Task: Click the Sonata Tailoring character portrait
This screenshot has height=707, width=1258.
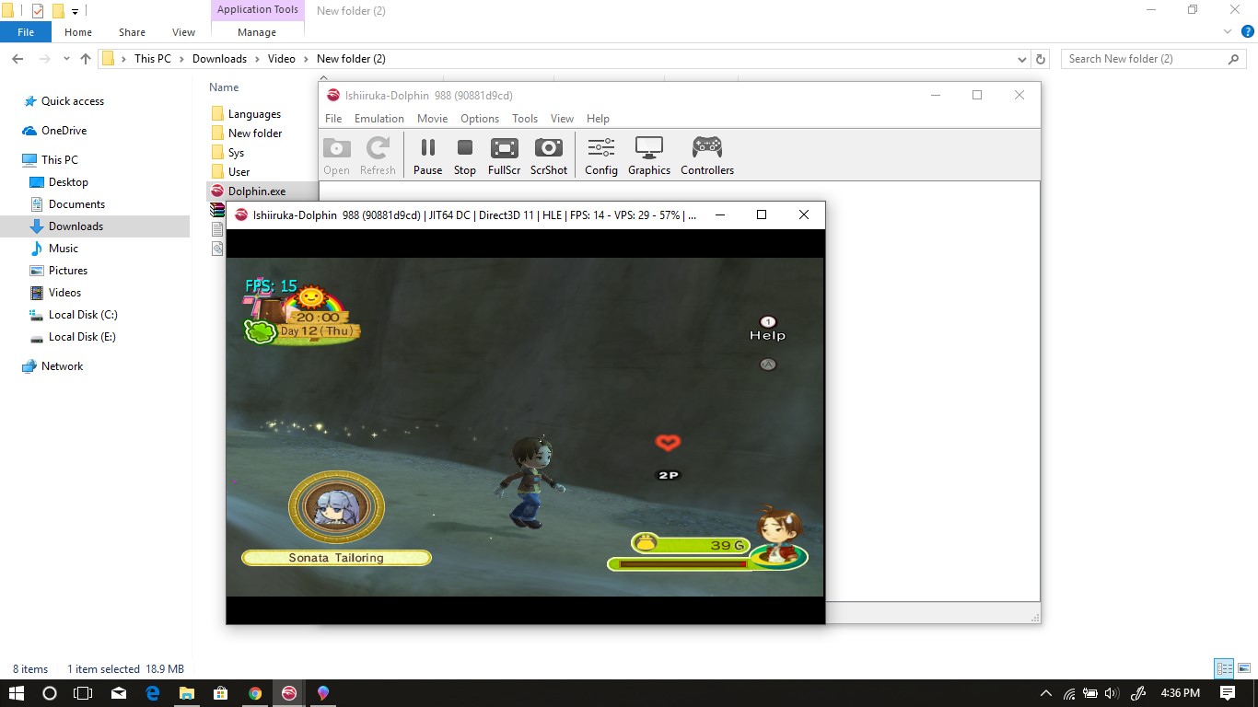Action: (x=336, y=506)
